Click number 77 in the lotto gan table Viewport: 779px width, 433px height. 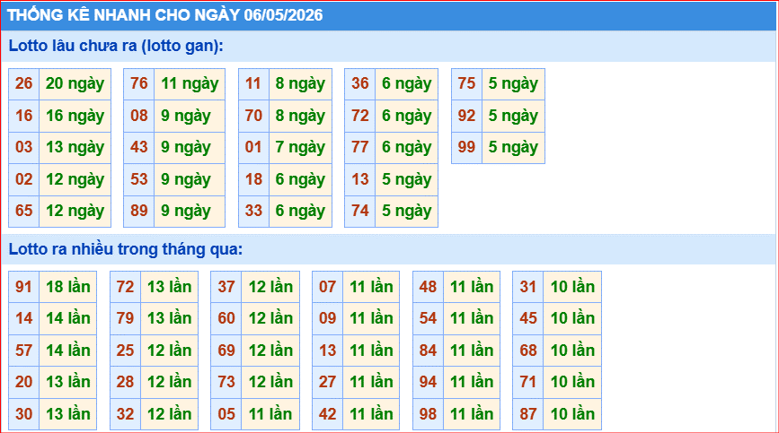(x=360, y=147)
